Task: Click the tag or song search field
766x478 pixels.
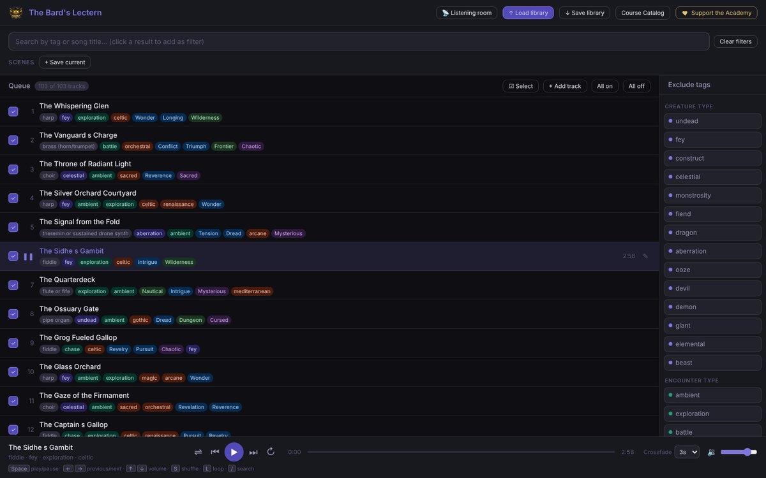Action: (x=359, y=41)
